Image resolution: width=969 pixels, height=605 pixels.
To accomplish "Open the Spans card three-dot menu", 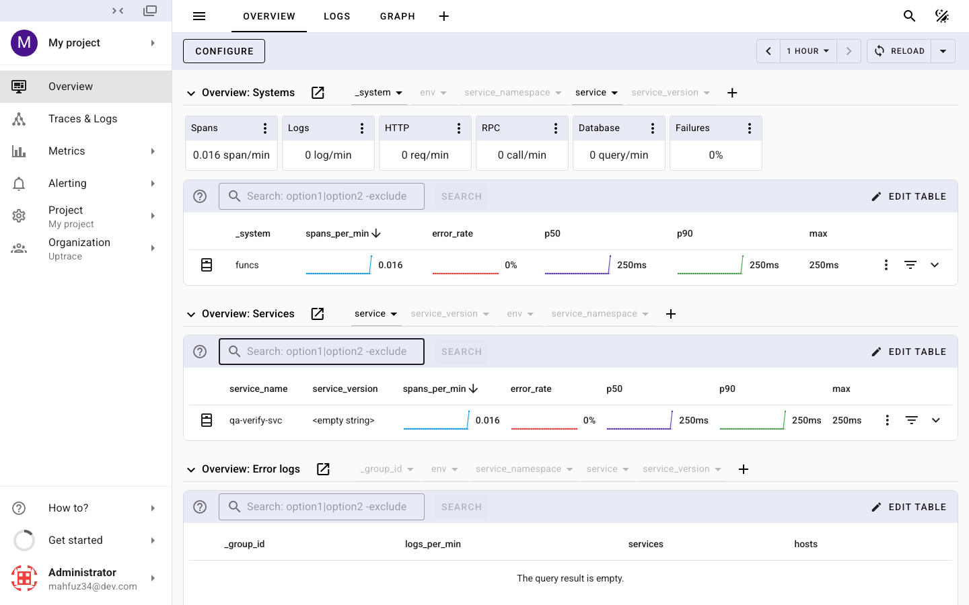I will [x=265, y=128].
